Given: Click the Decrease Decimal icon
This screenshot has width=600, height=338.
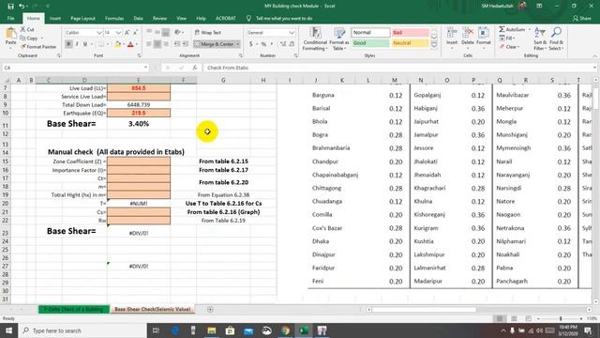Looking at the screenshot, I should pyautogui.click(x=292, y=44).
